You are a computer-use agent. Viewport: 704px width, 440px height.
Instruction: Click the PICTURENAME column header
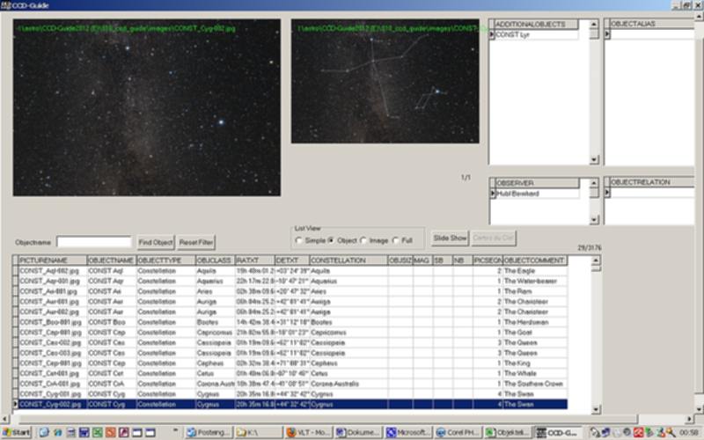coord(52,261)
